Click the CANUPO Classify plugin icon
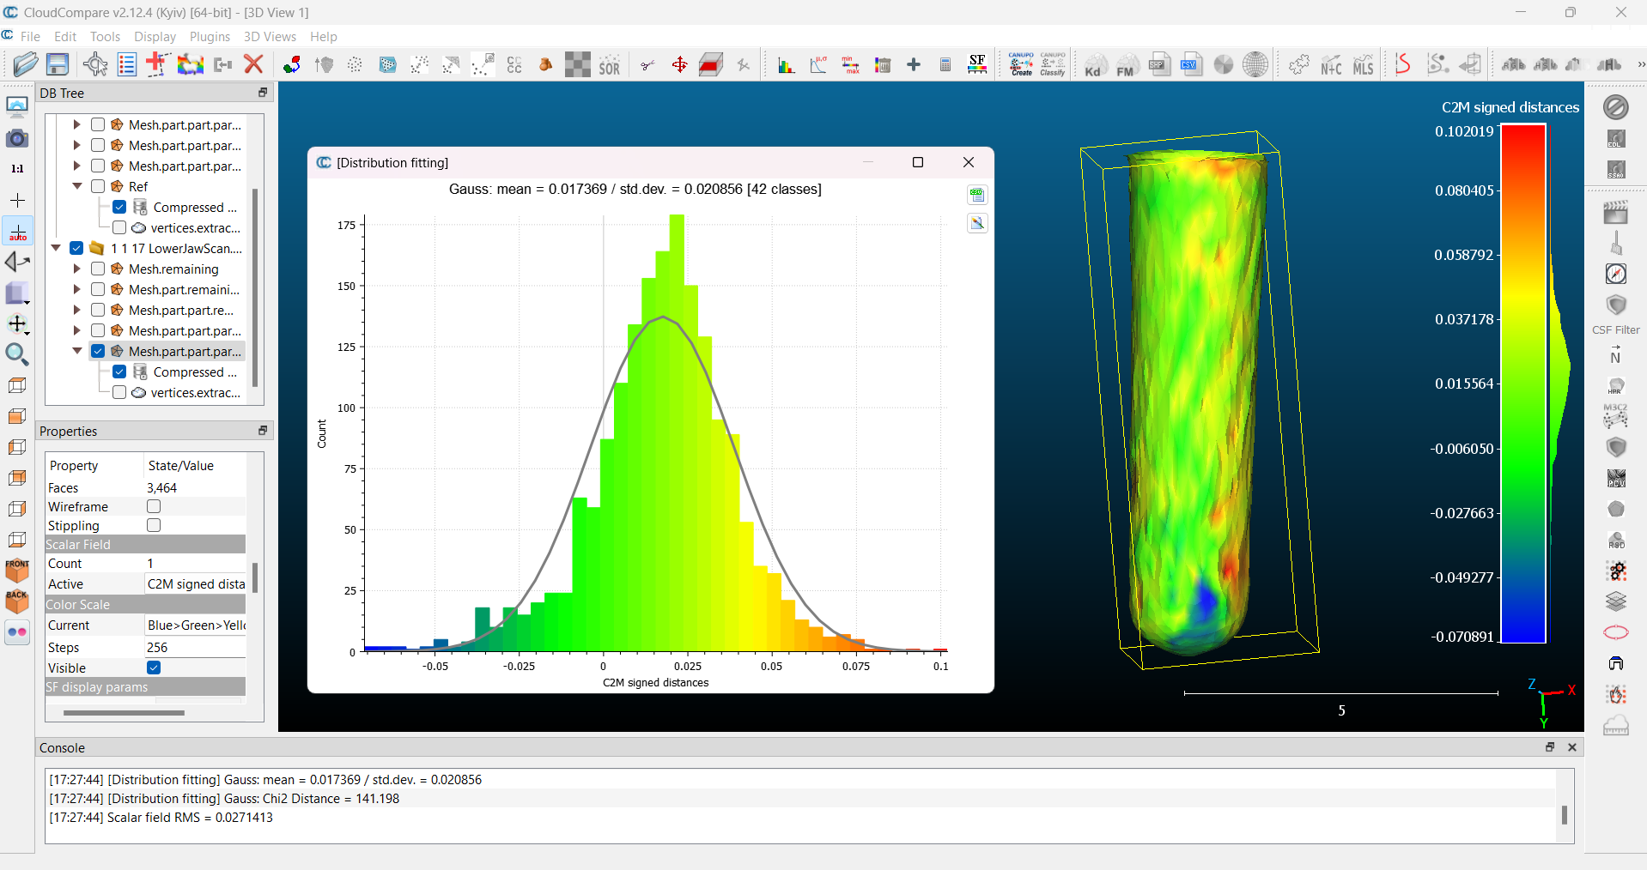The width and height of the screenshot is (1647, 870). coord(1053,64)
